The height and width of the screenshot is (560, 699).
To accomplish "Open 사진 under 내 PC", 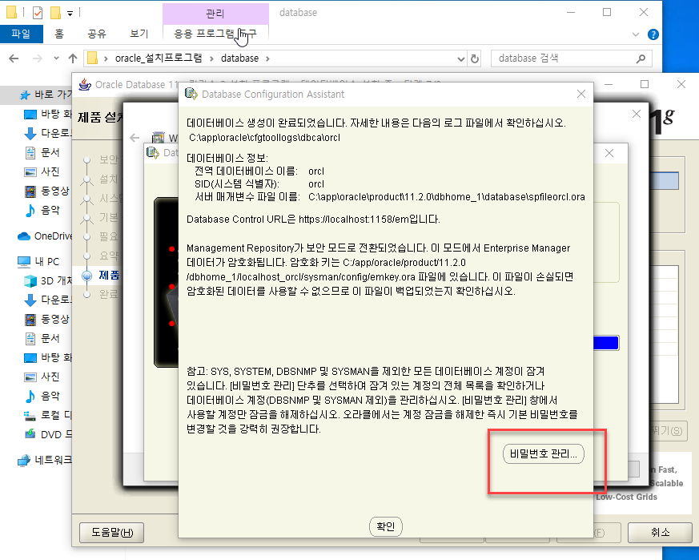I will 42,377.
